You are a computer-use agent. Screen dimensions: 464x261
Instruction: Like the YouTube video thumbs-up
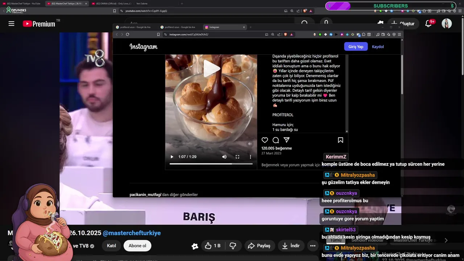click(212, 246)
